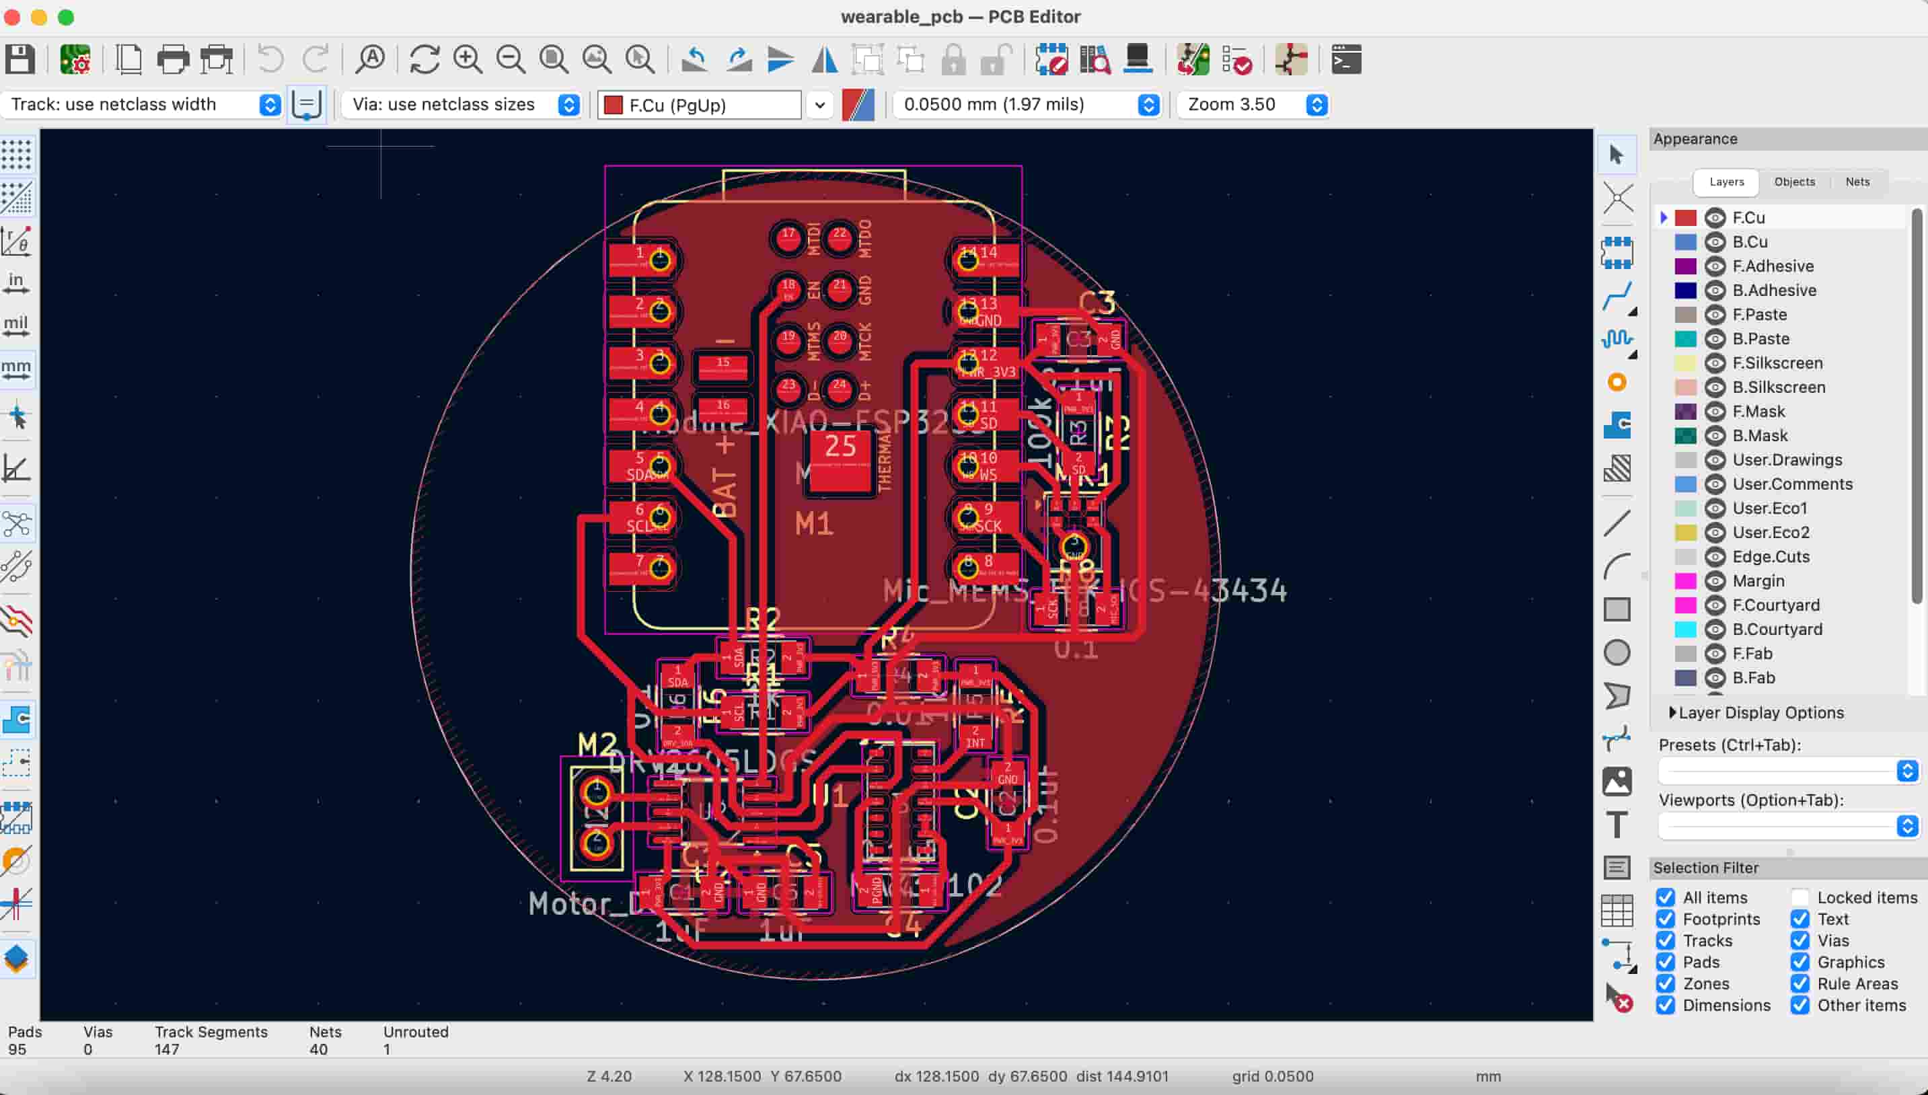This screenshot has width=1928, height=1095.
Task: Select the Route Tracks tool
Action: pos(1617,295)
